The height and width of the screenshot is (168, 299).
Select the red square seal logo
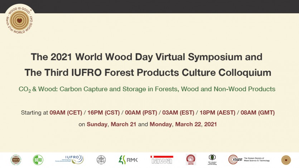click(x=191, y=160)
